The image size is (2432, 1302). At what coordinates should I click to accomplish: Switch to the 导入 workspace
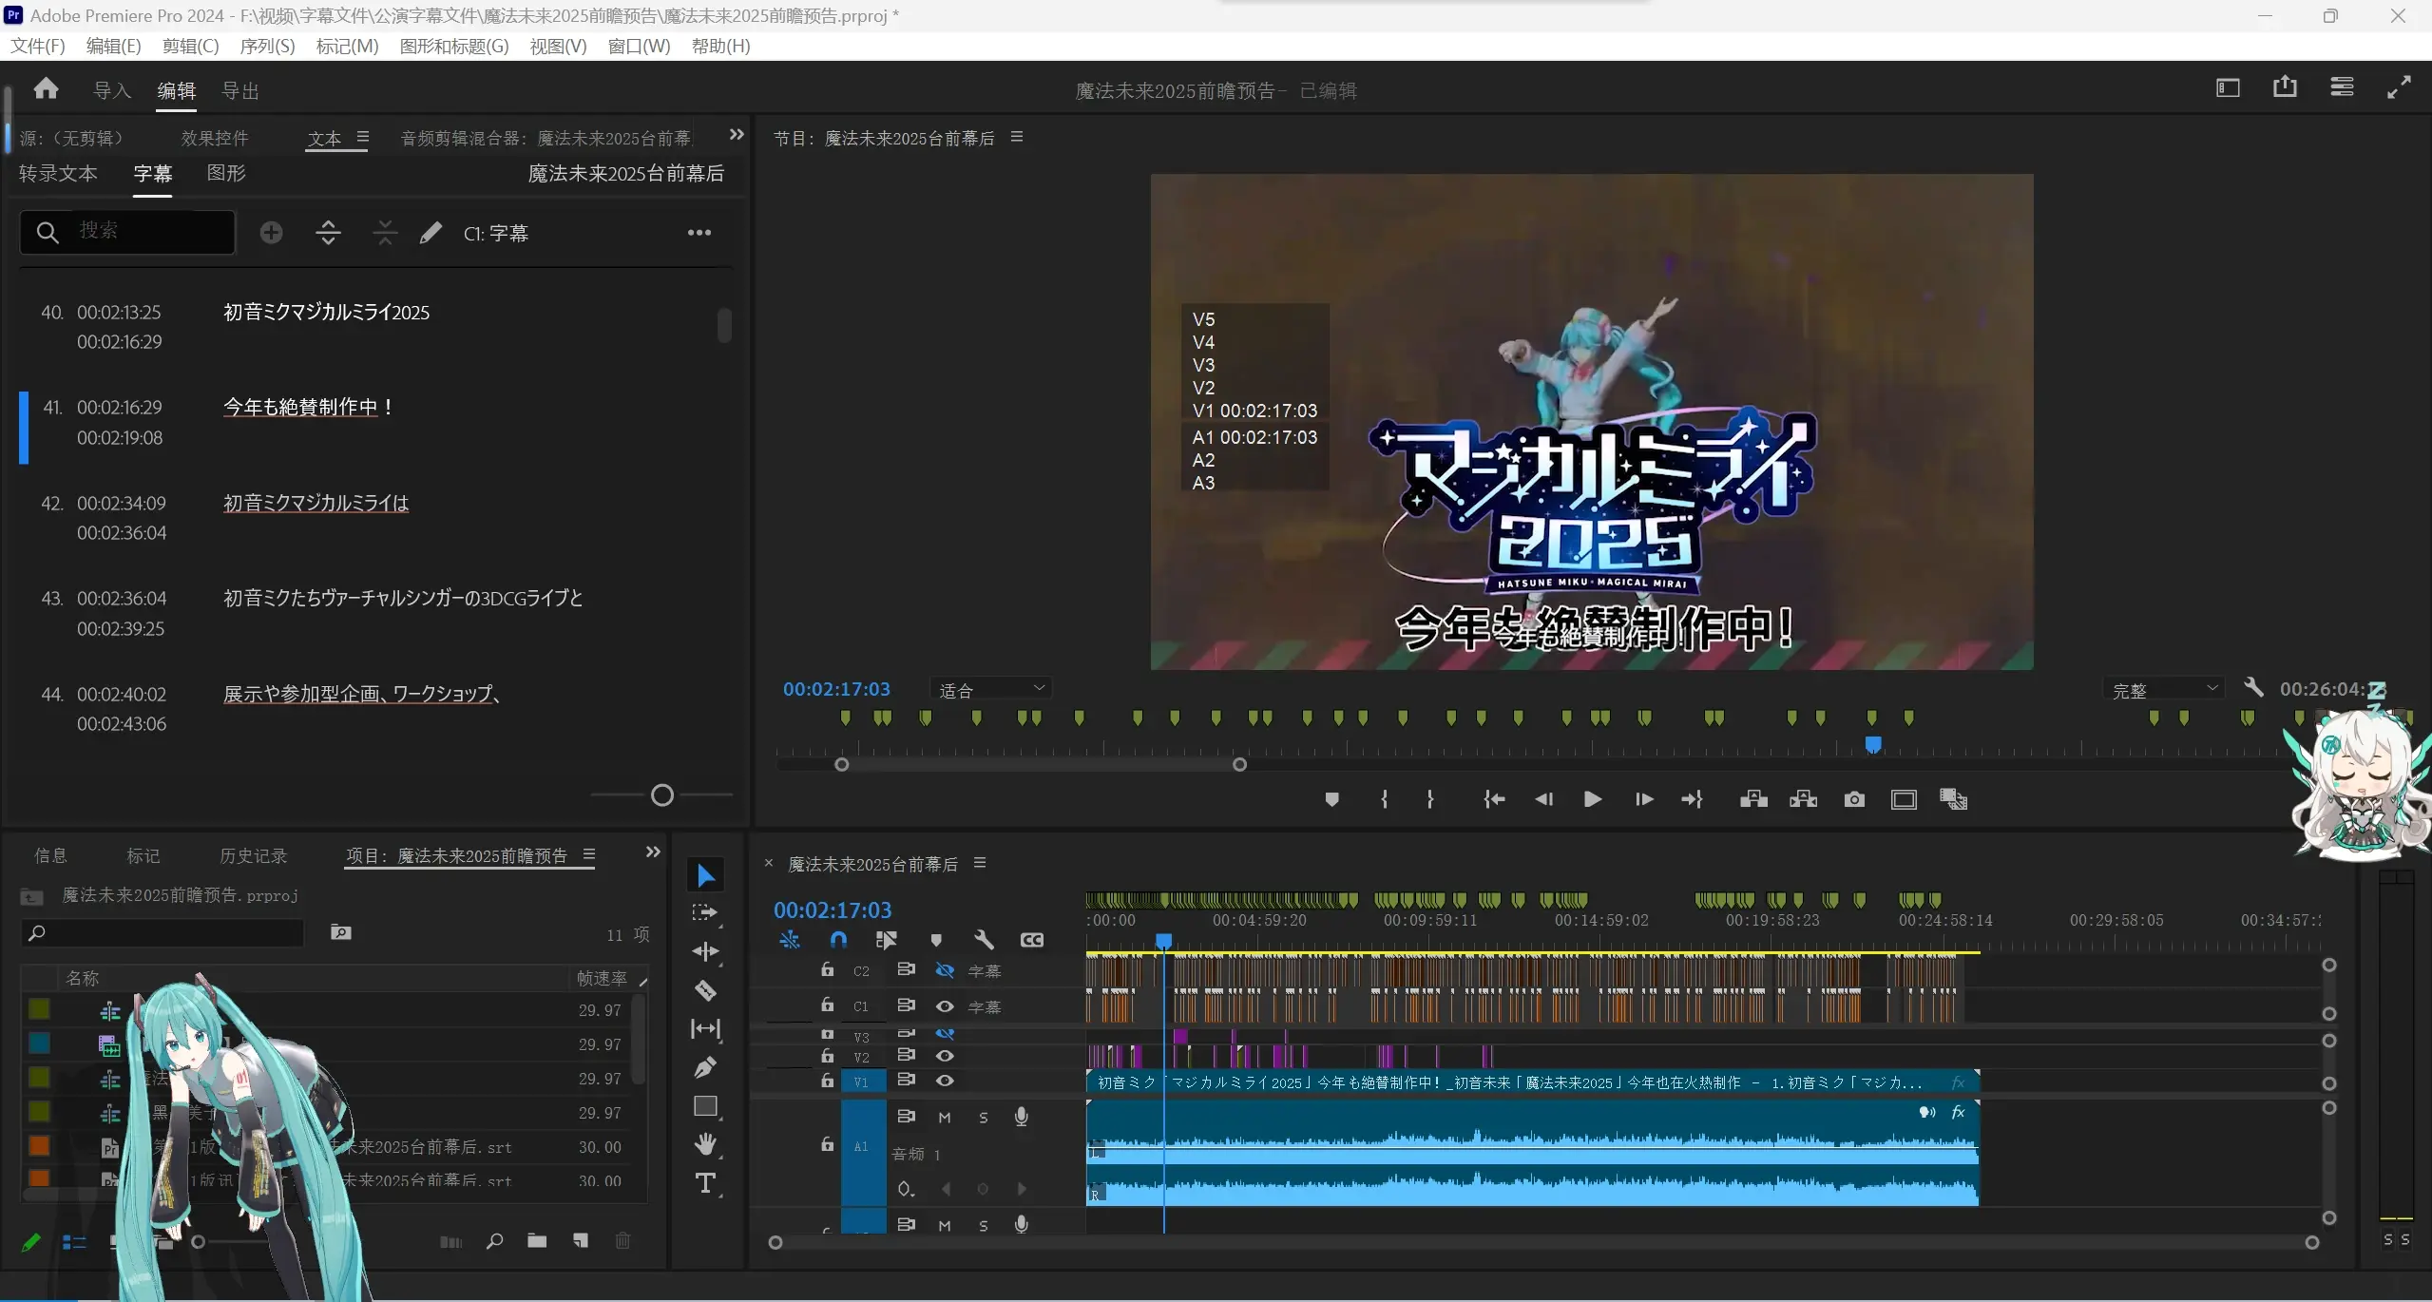click(x=112, y=90)
